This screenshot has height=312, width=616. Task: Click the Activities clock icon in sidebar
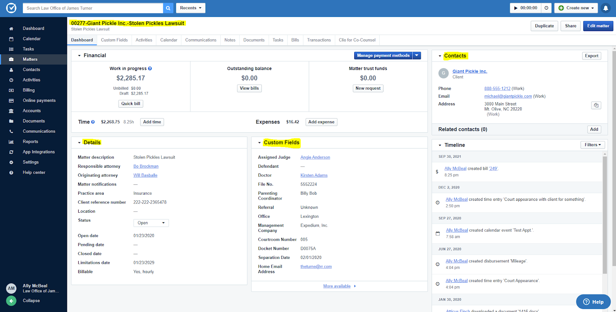coord(11,80)
